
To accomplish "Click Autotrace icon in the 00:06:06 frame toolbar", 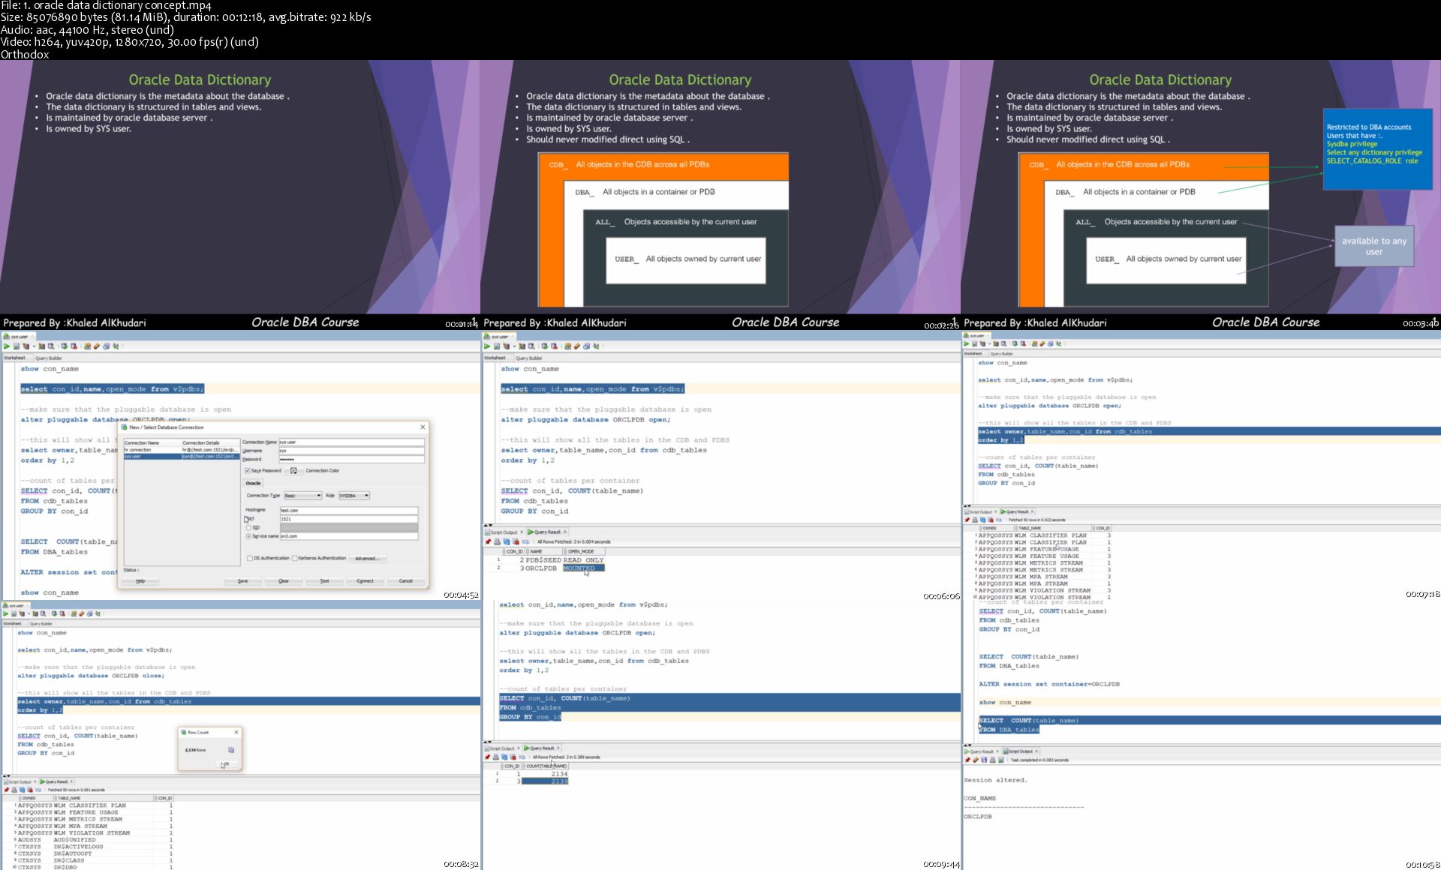I will coord(522,346).
